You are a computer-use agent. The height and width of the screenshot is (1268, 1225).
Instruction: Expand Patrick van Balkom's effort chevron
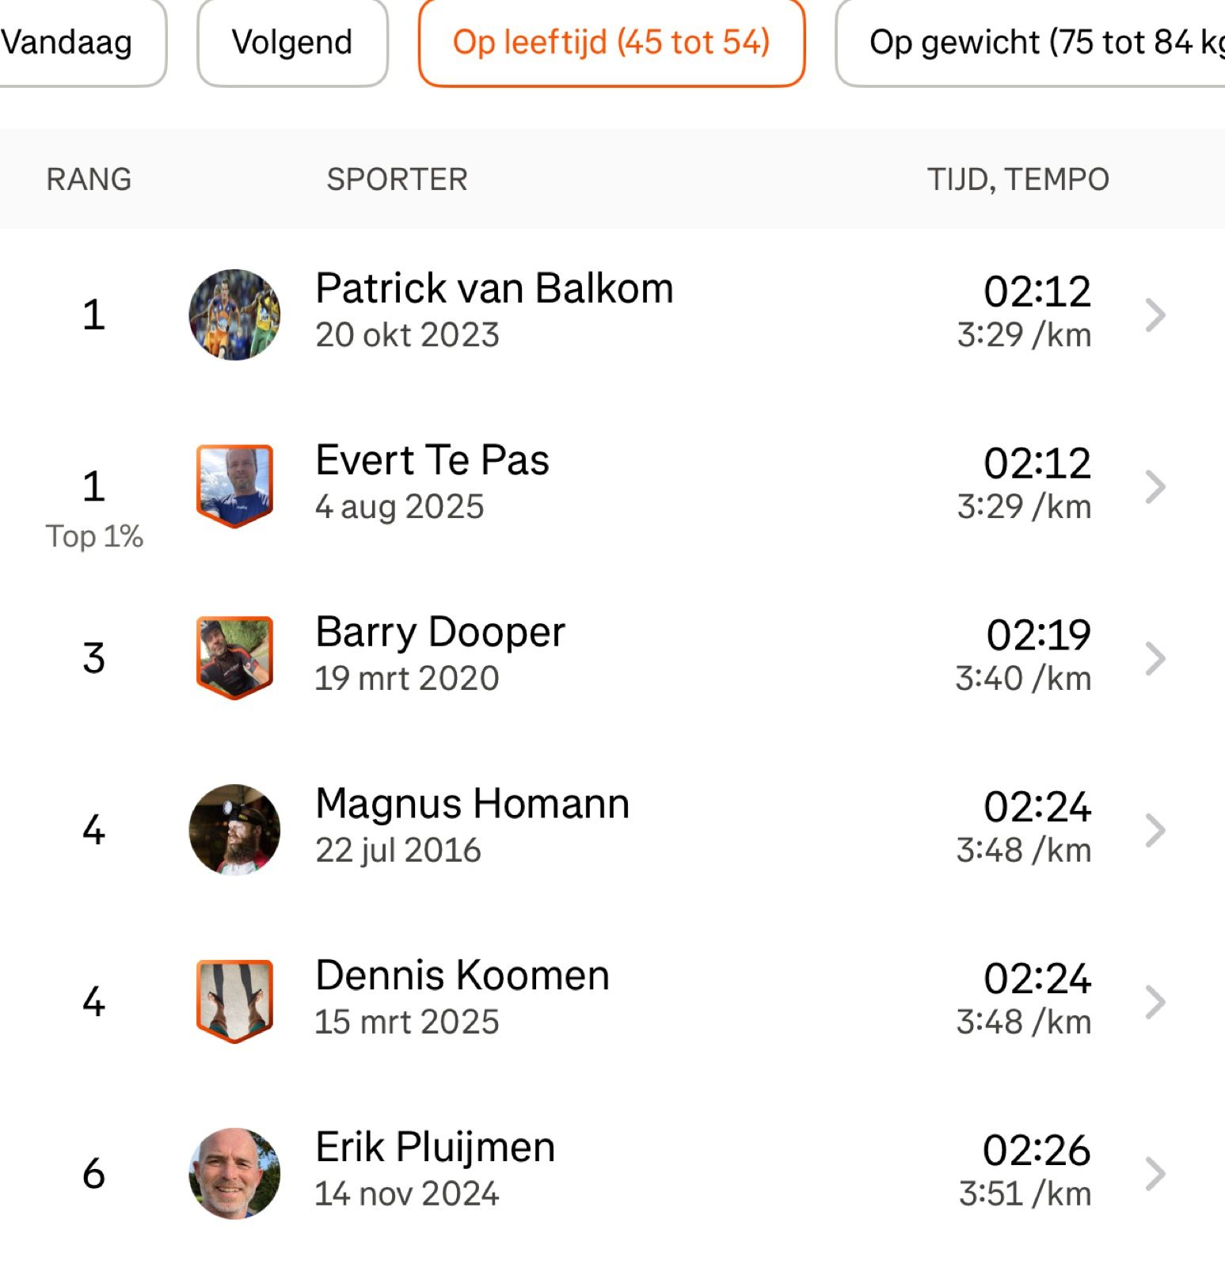tap(1156, 314)
